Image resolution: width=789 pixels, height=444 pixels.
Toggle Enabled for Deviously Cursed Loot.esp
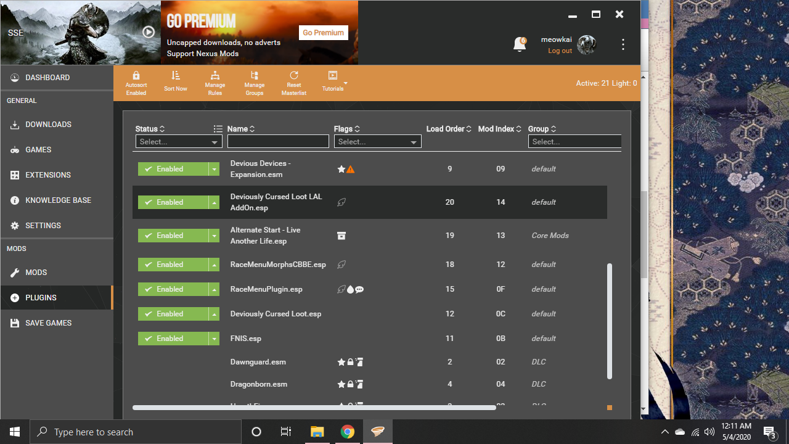coord(173,314)
